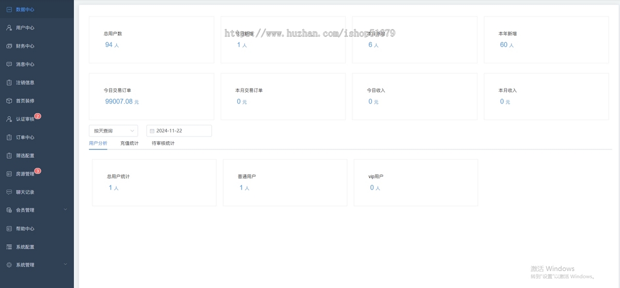Viewport: 620px width, 288px height.
Task: Open 注销信息 page
Action: point(37,82)
